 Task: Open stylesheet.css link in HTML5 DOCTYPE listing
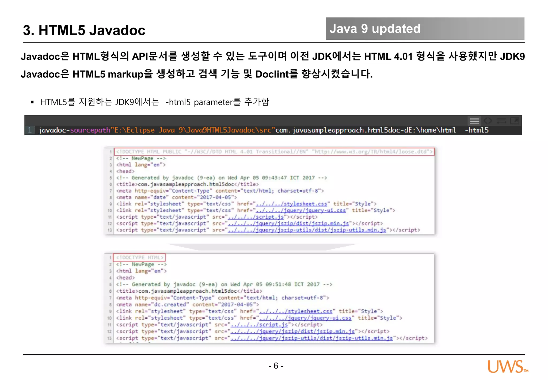296,311
